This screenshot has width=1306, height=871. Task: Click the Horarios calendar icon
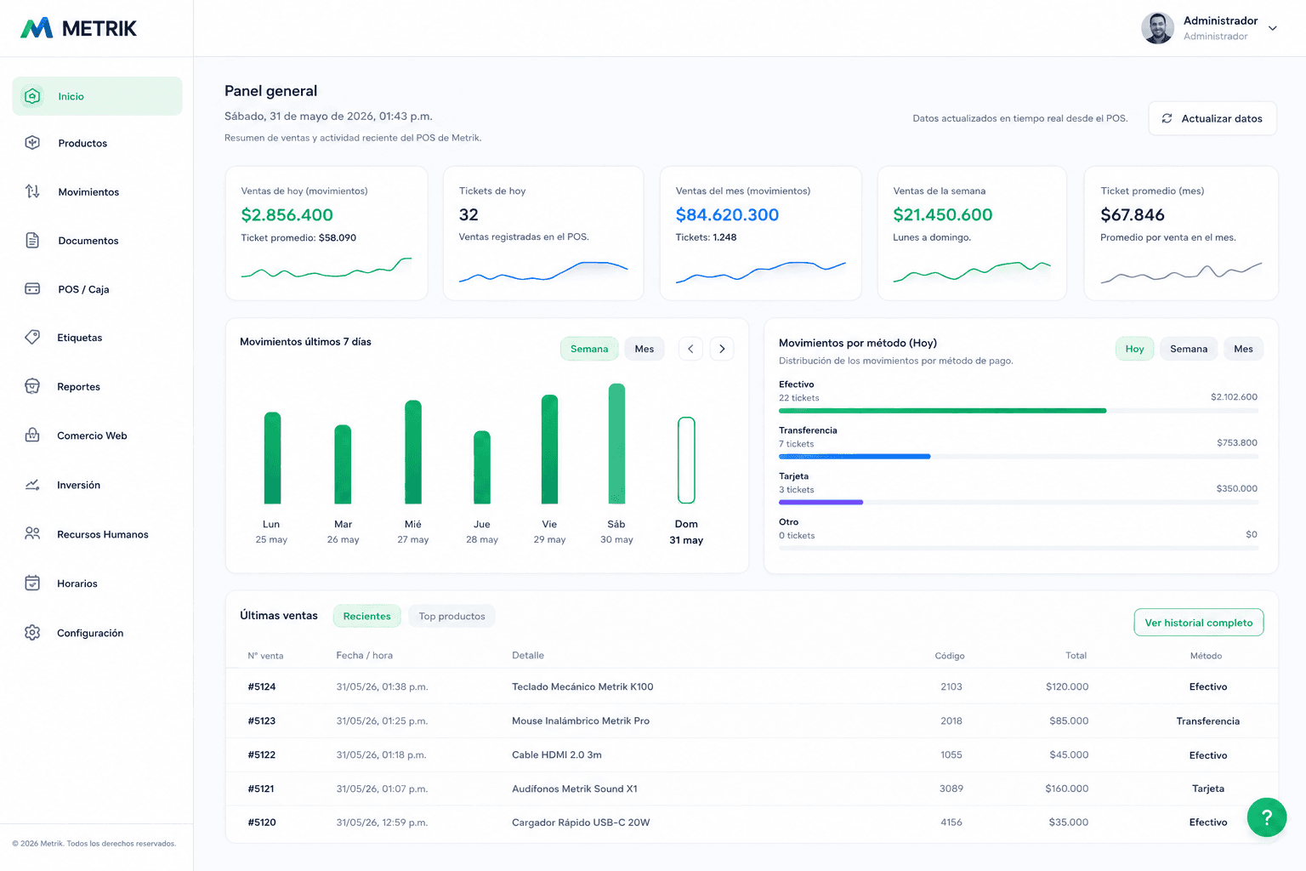click(32, 583)
